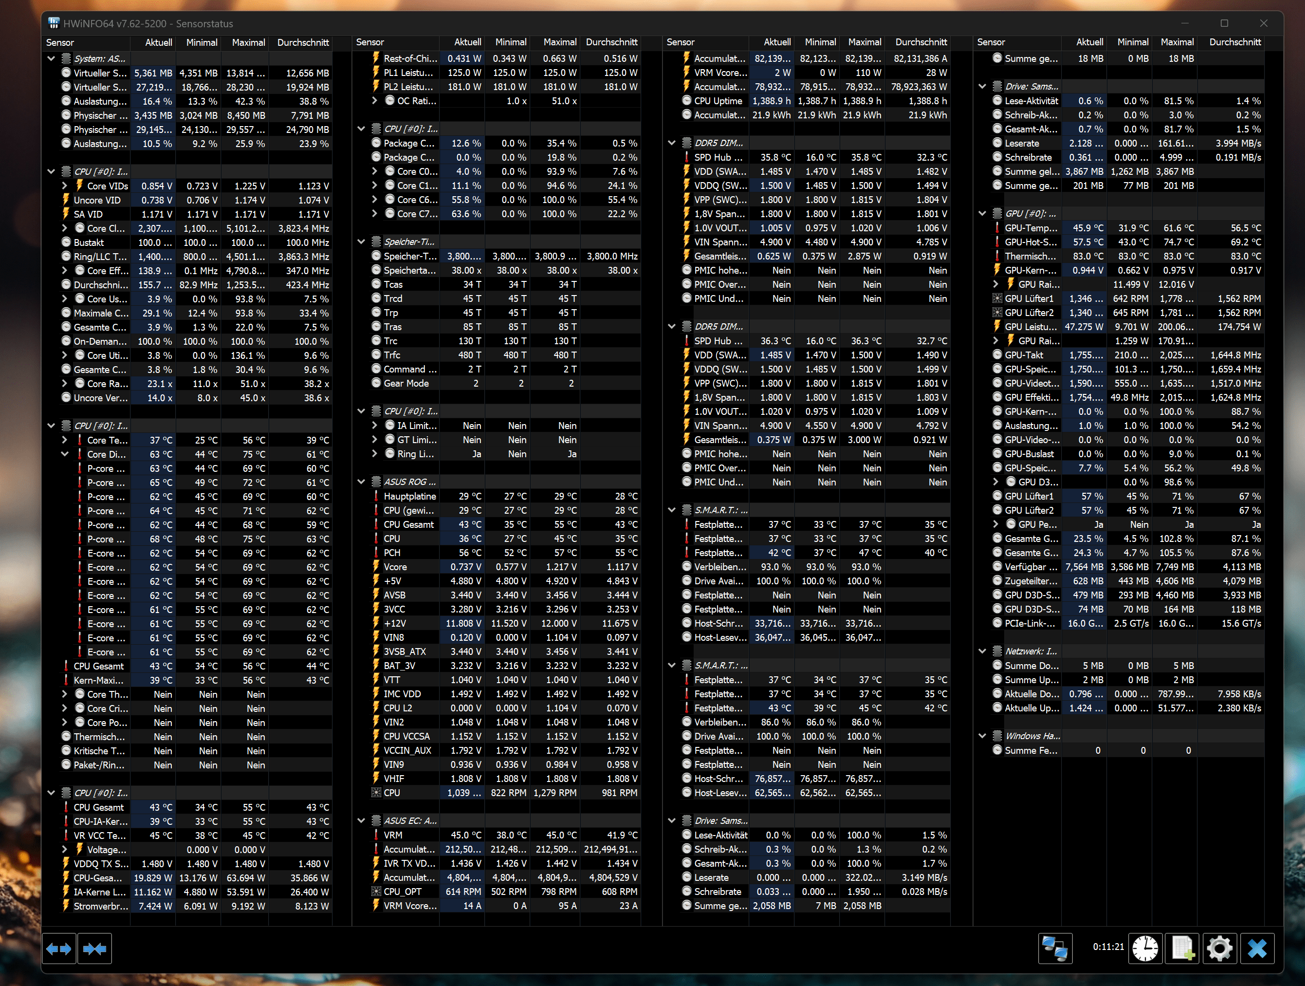Image resolution: width=1305 pixels, height=986 pixels.
Task: Click the thermometer icon beside Kern-Maxi...
Action: point(66,680)
